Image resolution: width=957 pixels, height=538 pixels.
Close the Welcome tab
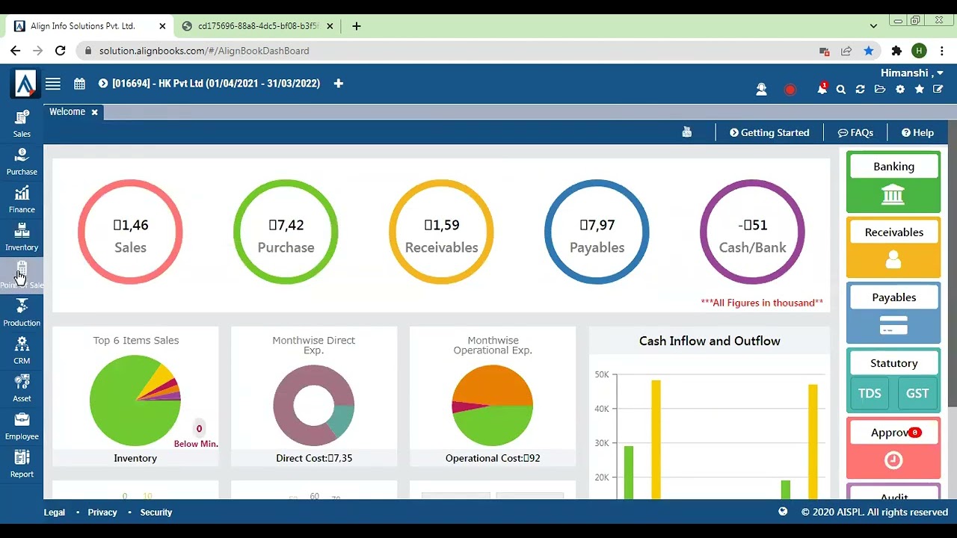[x=94, y=112]
